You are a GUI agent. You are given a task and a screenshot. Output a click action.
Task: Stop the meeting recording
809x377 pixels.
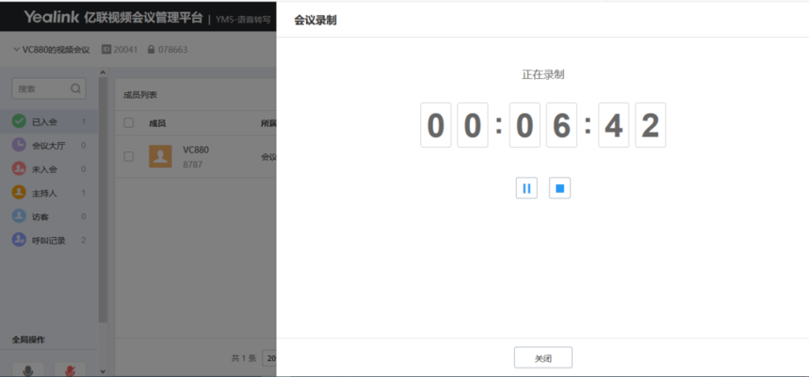559,188
